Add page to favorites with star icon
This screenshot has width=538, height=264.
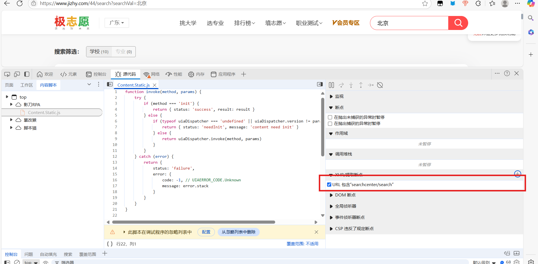(425, 3)
